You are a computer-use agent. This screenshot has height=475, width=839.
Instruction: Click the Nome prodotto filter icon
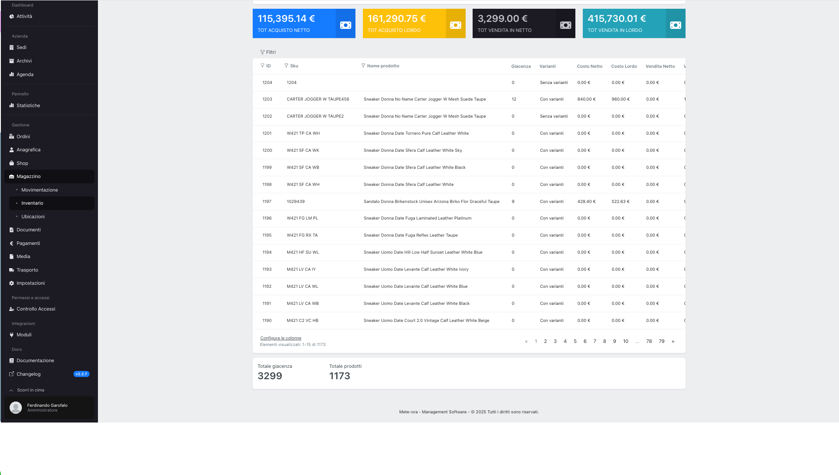363,66
